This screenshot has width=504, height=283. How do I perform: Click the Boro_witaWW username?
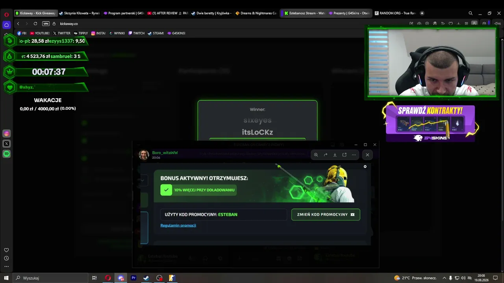(165, 153)
